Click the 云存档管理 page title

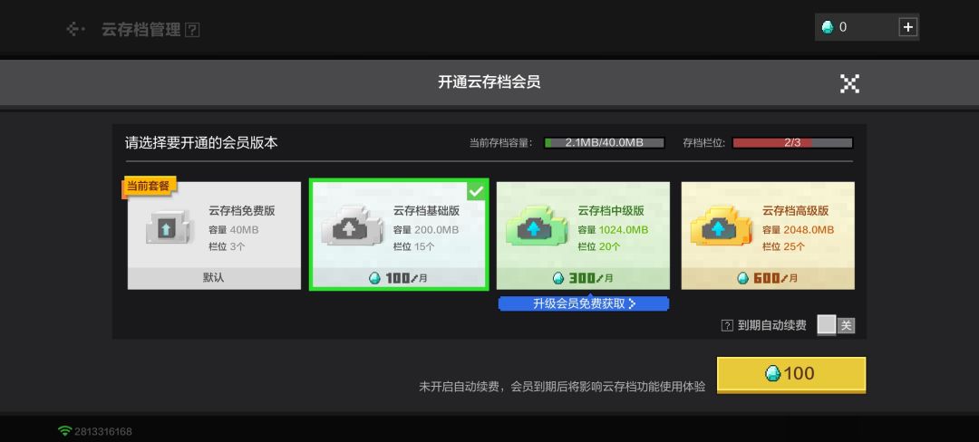(141, 29)
